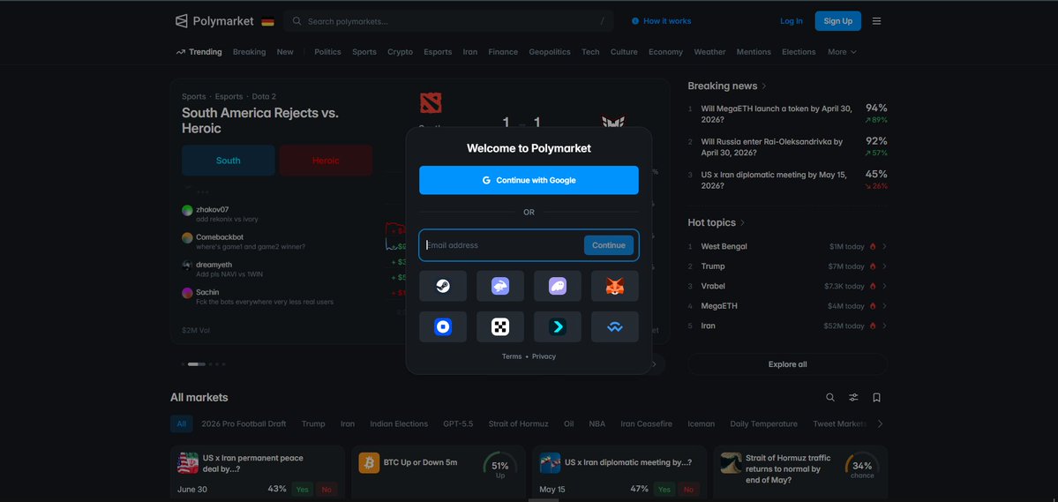Filter by the 2026 Pro Football Draft chip
1058x502 pixels.
[244, 423]
